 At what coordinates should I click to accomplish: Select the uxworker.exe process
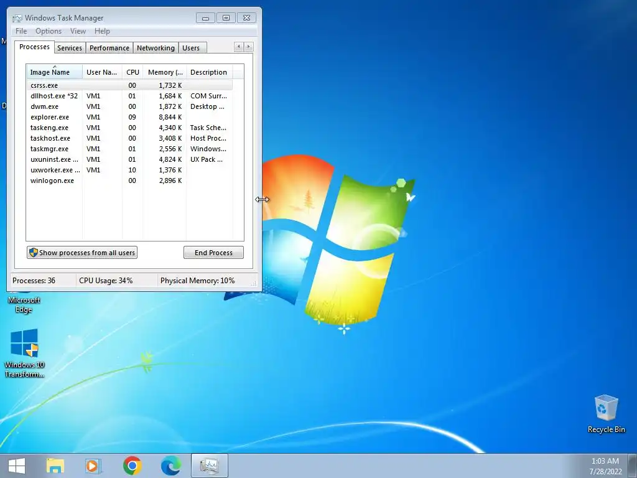pos(130,170)
